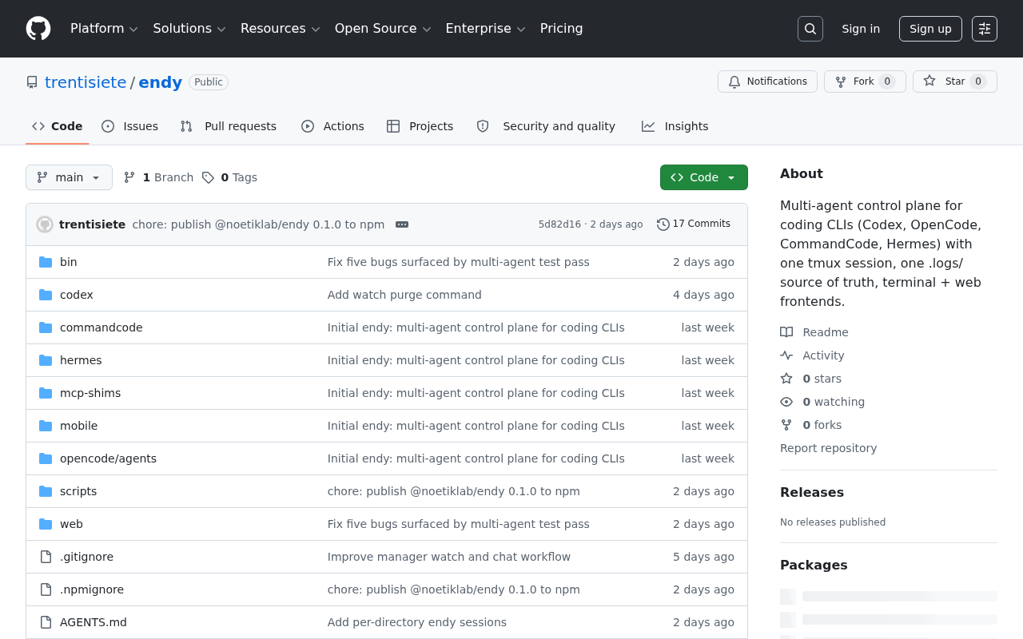Viewport: 1023px width, 639px height.
Task: Click the .npmignore file icon
Action: (x=46, y=589)
